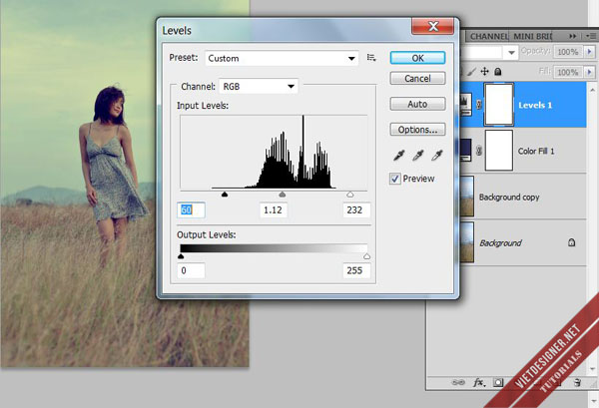Select the gray point eyedropper in Levels
The image size is (599, 408).
click(x=418, y=156)
